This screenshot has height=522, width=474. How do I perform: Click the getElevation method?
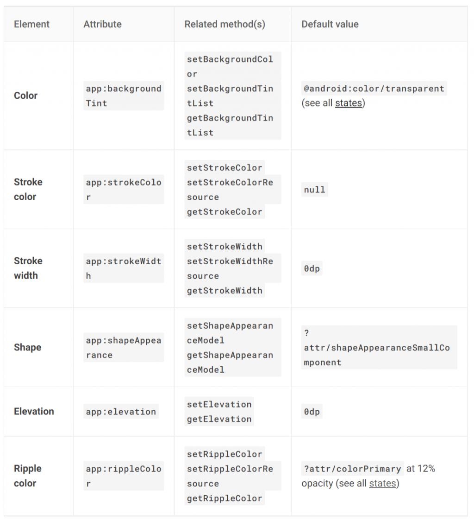[219, 419]
